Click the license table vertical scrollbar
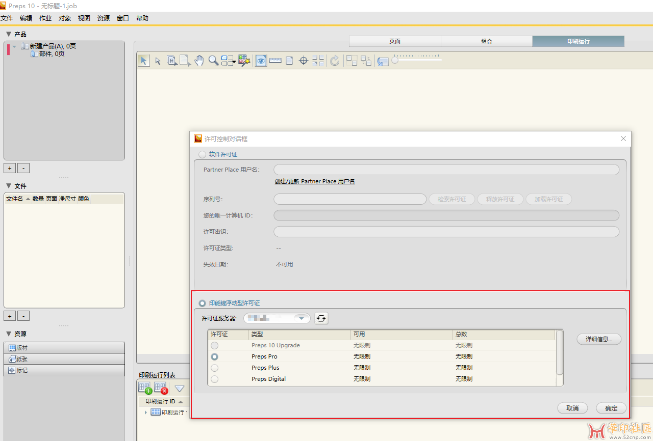The height and width of the screenshot is (441, 653). 560,352
